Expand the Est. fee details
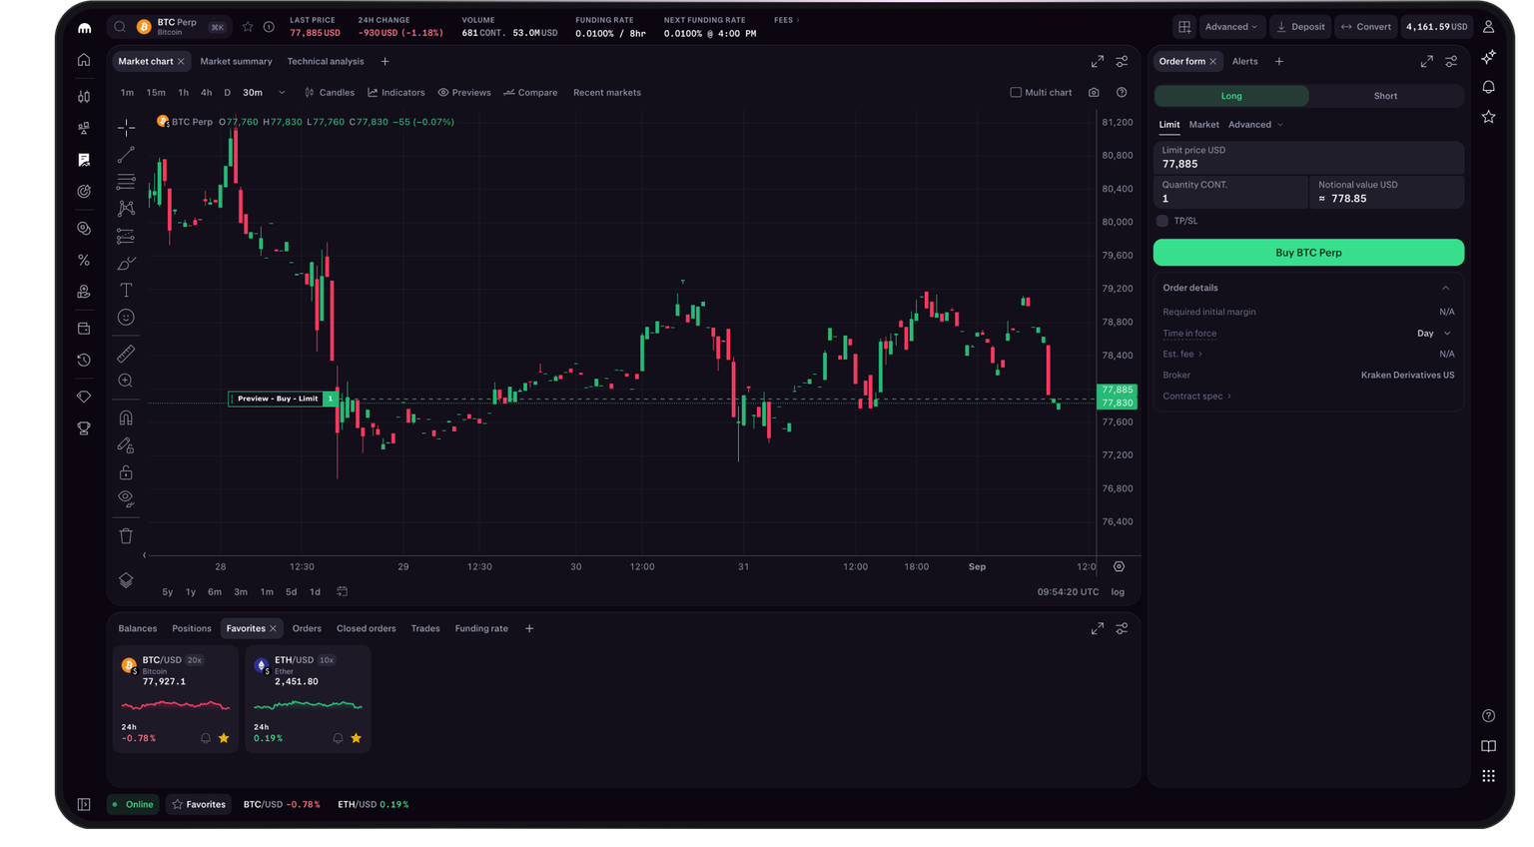1534x847 pixels. [x=1182, y=355]
